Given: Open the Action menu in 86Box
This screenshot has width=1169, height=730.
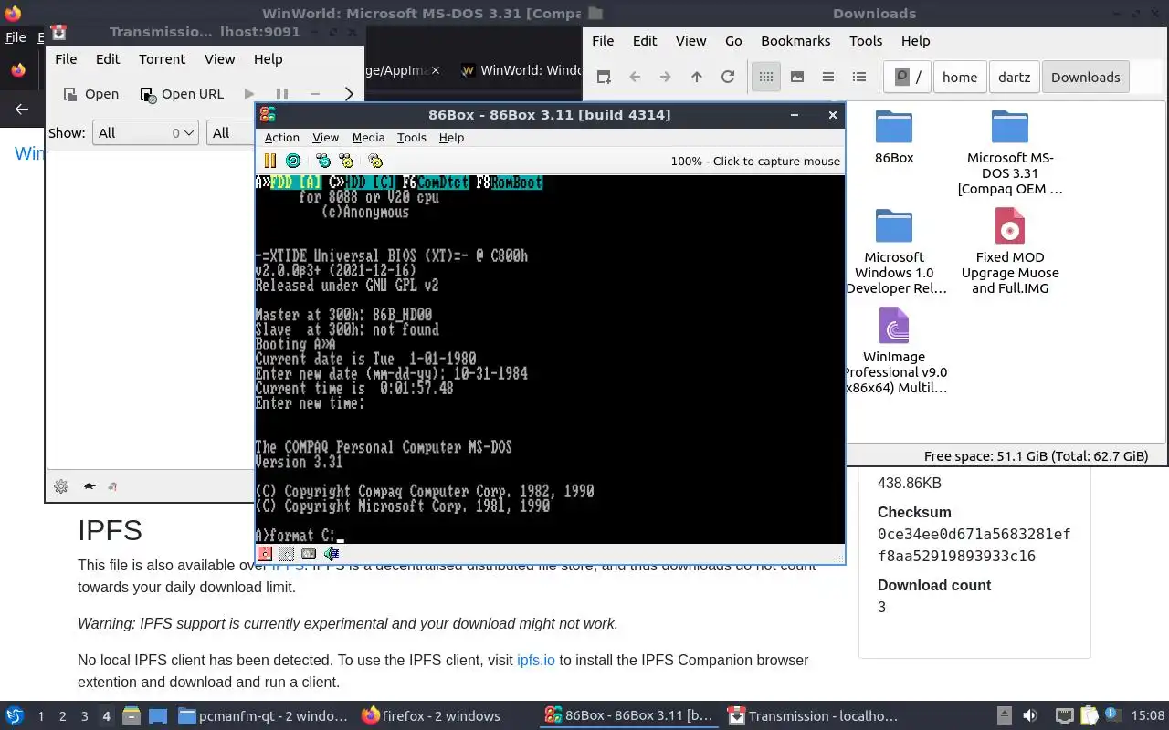Looking at the screenshot, I should point(282,138).
